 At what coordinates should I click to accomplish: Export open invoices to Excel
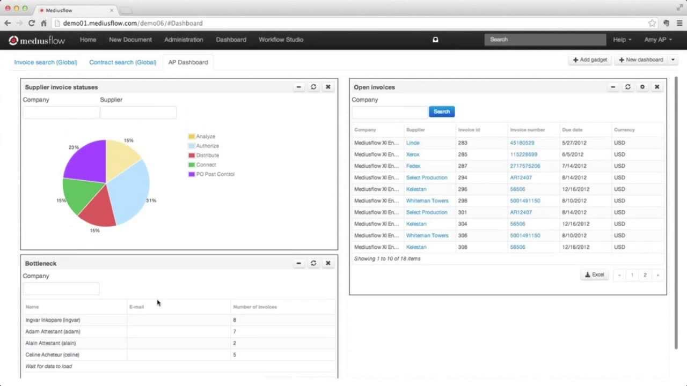[595, 274]
